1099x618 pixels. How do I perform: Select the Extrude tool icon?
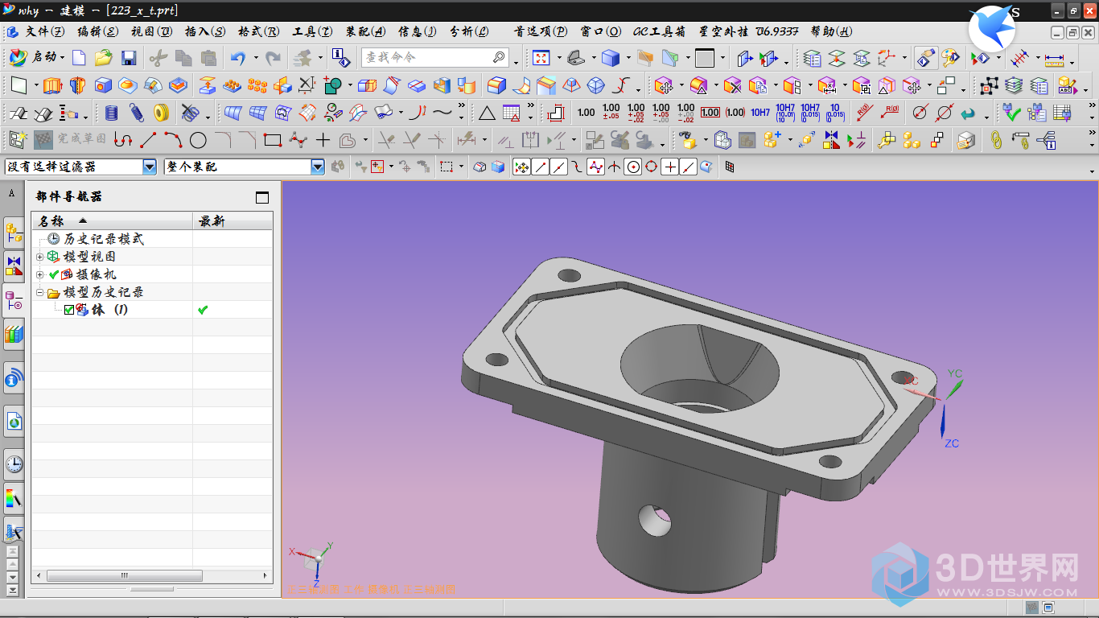coord(52,85)
